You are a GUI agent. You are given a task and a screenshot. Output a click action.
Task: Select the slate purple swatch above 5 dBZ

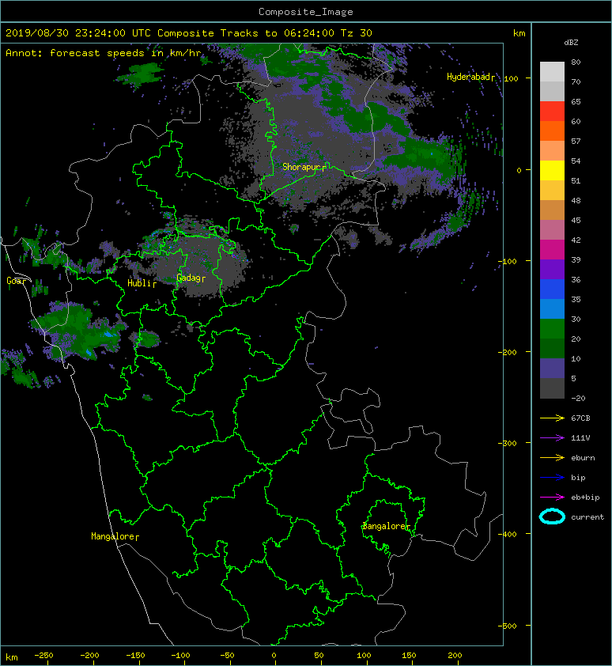click(552, 369)
